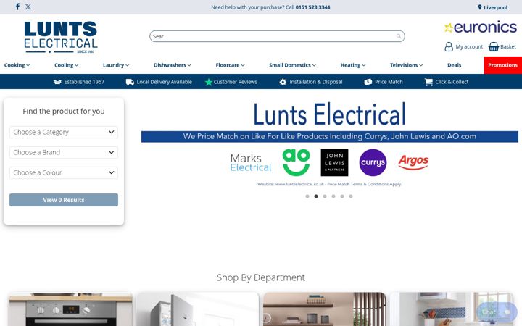Expand the Dishwashers menu
The height and width of the screenshot is (326, 522).
173,65
